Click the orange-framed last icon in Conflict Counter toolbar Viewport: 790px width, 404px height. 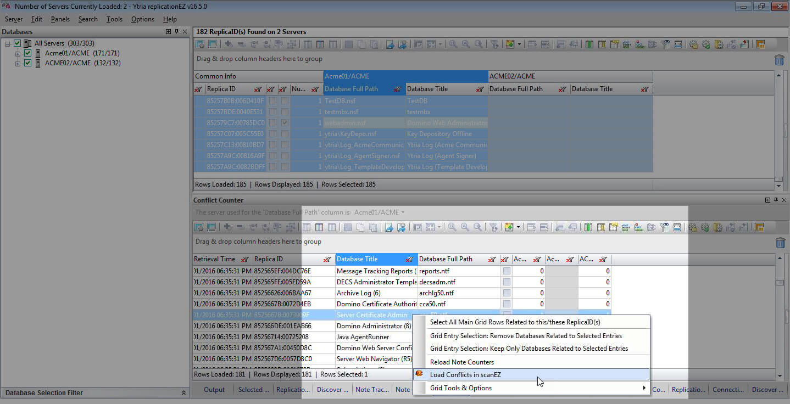759,227
